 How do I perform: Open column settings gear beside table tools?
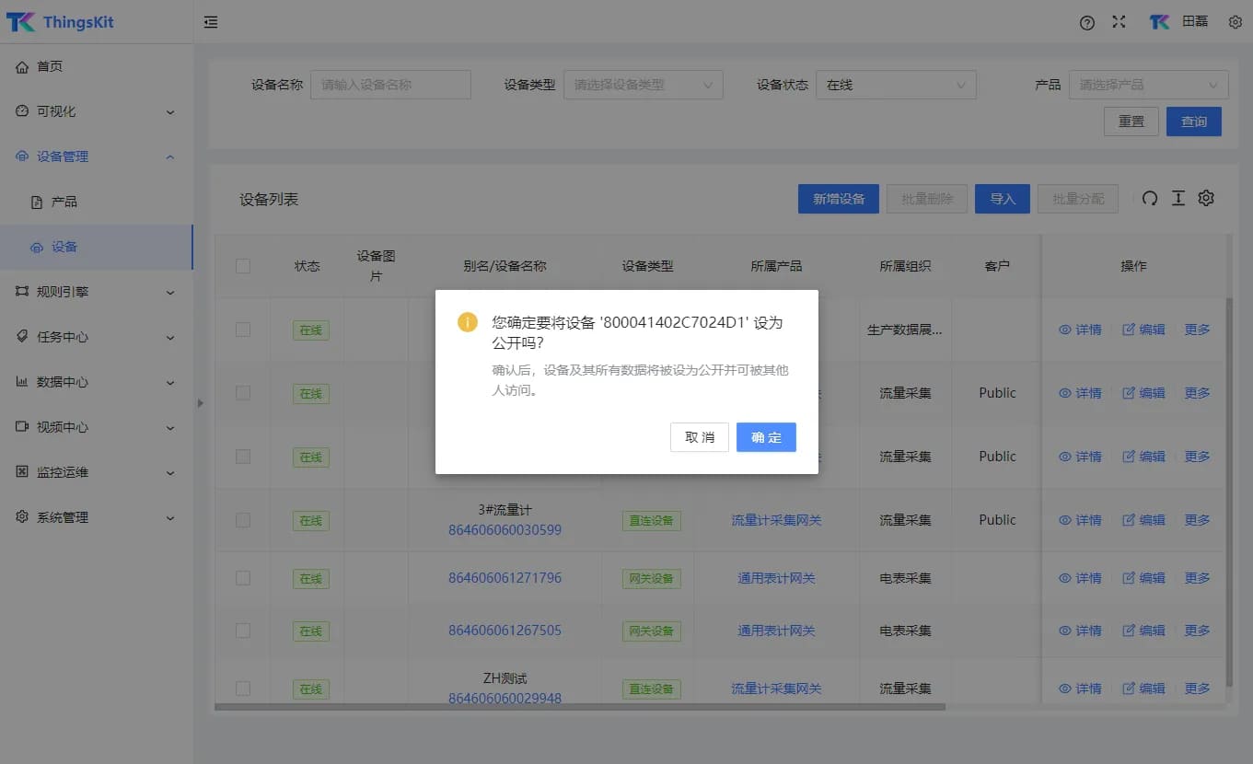1206,198
